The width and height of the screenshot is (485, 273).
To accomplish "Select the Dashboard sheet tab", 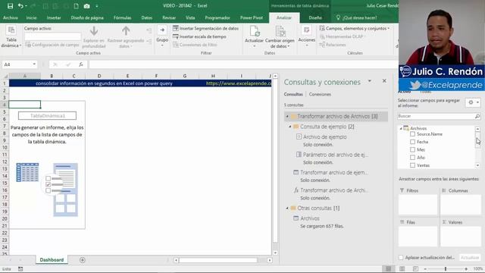I will (x=52, y=260).
